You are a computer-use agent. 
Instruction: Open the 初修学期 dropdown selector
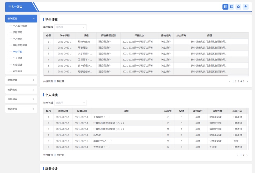pyautogui.click(x=70, y=103)
